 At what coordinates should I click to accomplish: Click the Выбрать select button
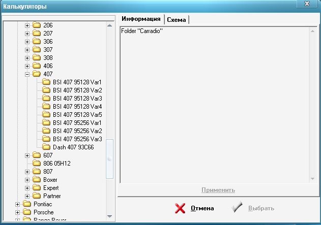point(253,208)
